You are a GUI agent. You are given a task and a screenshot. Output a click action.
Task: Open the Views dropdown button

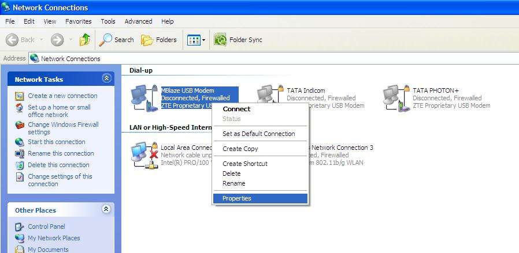point(197,40)
